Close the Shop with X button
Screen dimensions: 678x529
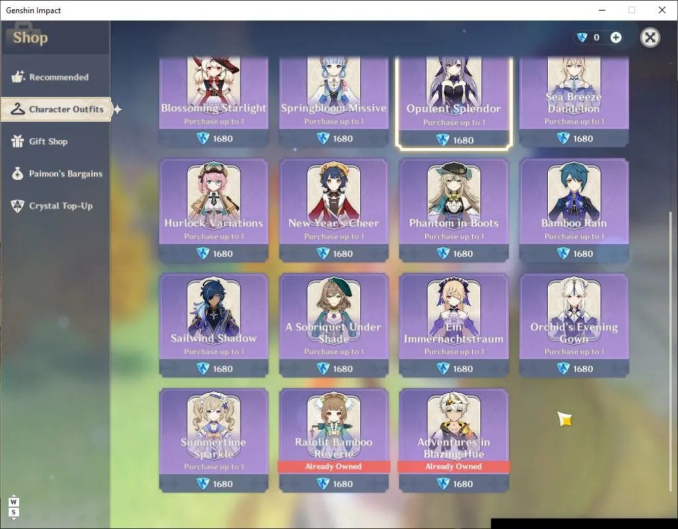[650, 38]
